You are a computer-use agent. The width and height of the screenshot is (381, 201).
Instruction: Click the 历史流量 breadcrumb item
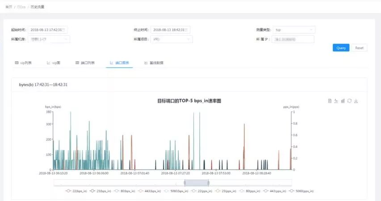tap(38, 7)
